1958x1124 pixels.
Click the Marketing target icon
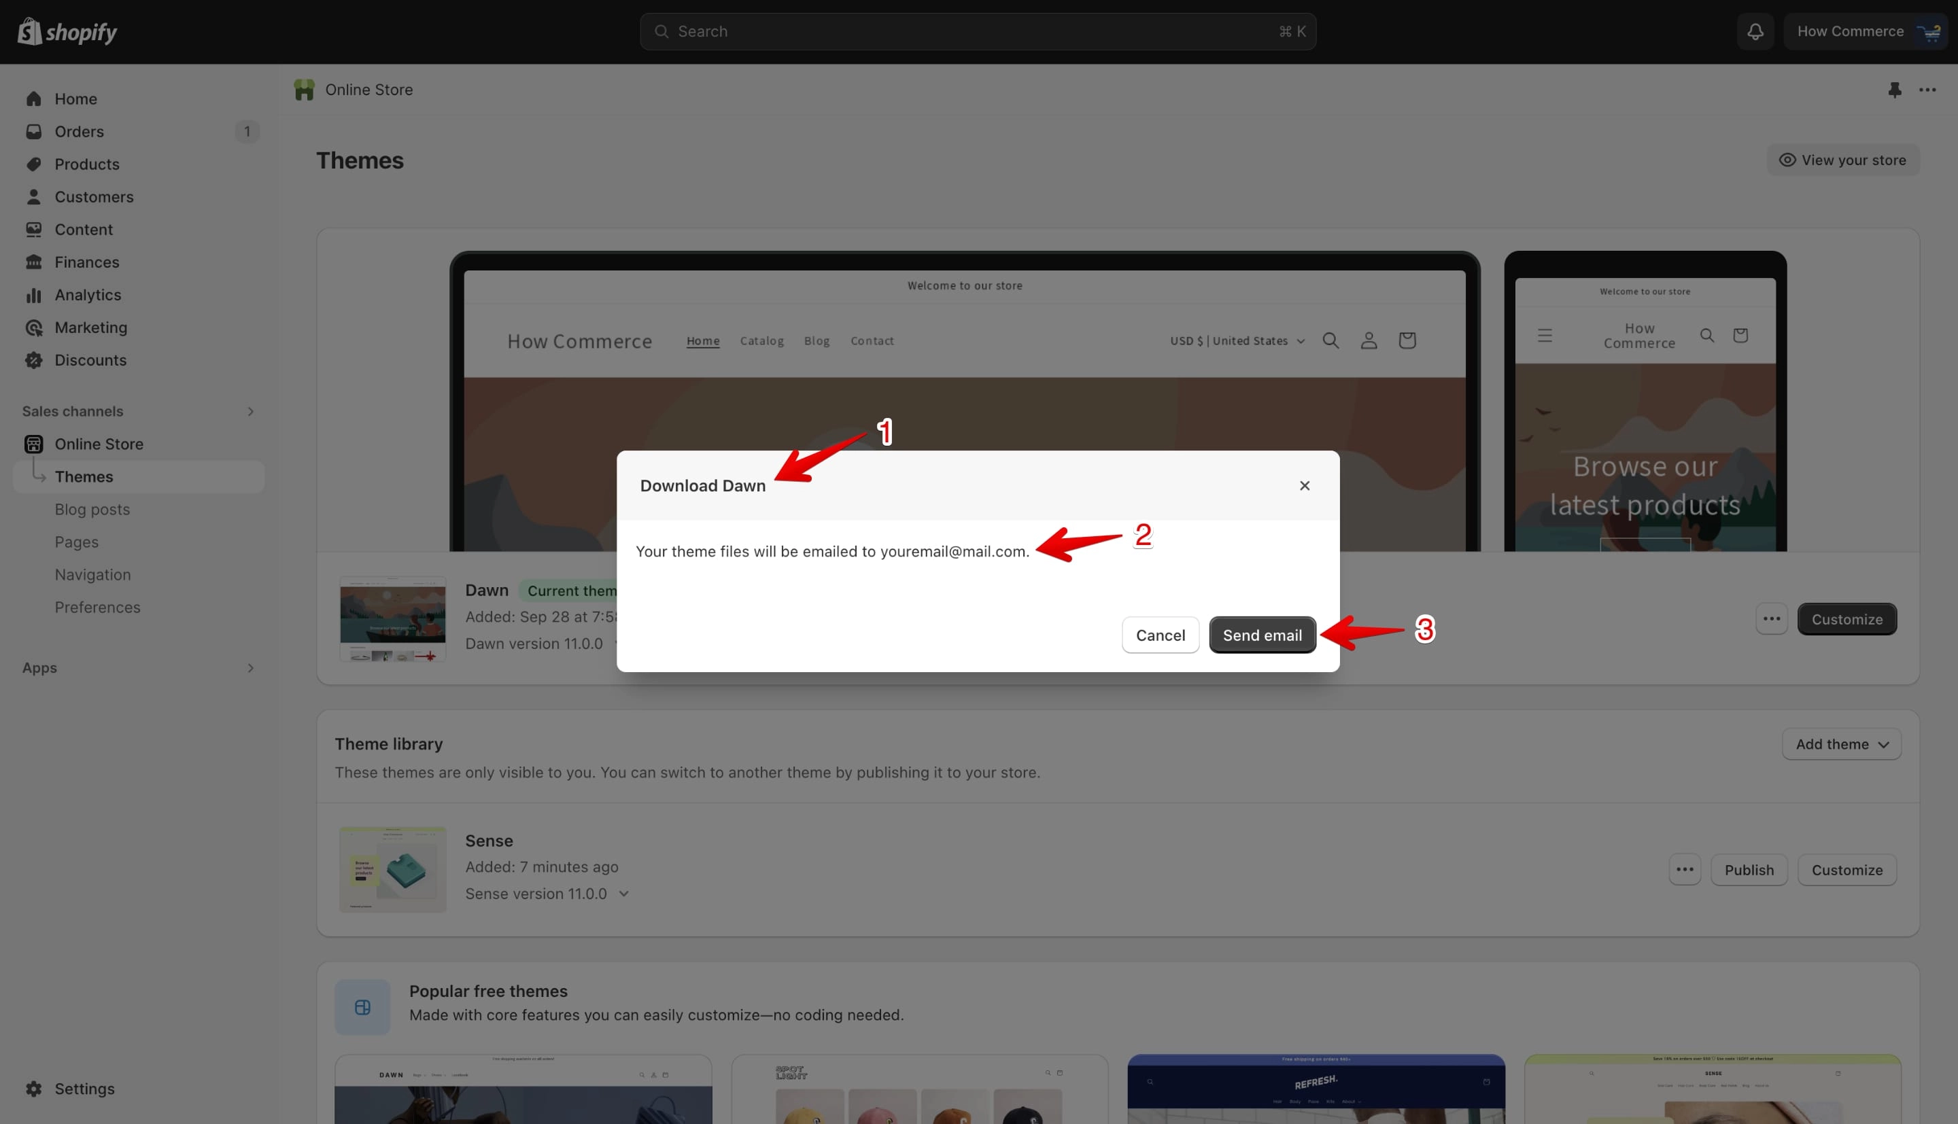pos(33,328)
